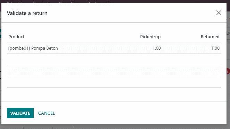Open the partially hidden Configuration menu
This screenshot has height=129, width=230.
pyautogui.click(x=100, y=2)
